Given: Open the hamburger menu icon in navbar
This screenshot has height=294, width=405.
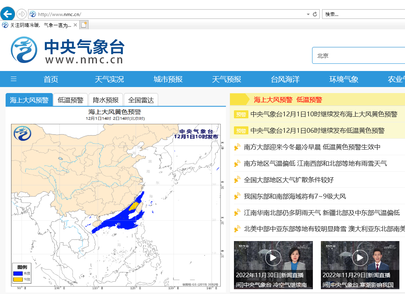Looking at the screenshot, I should pos(14,79).
